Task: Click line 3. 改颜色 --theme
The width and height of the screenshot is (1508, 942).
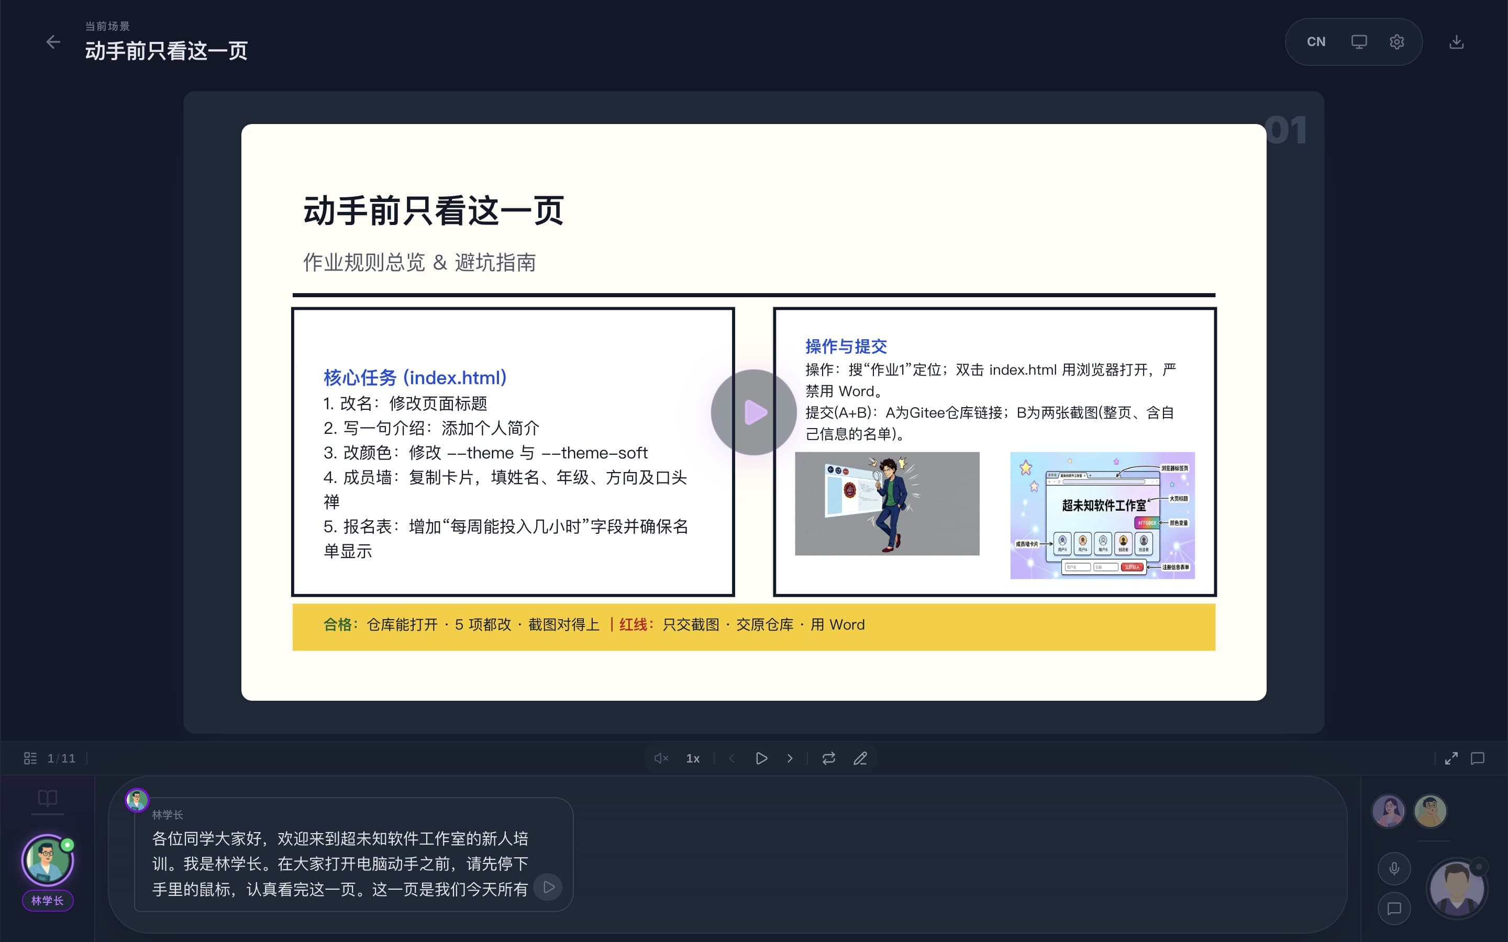Action: 485,453
